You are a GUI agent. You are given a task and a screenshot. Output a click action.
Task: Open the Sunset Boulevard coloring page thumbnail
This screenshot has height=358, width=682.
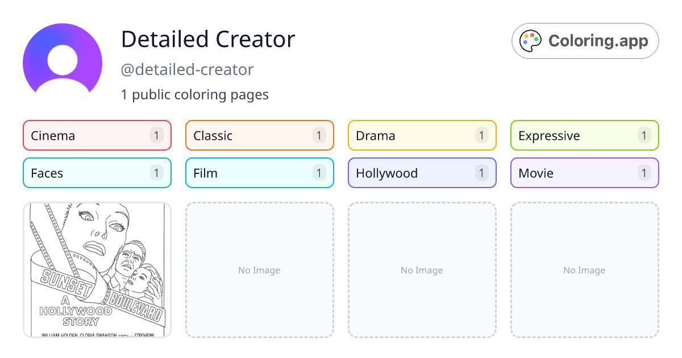97,270
